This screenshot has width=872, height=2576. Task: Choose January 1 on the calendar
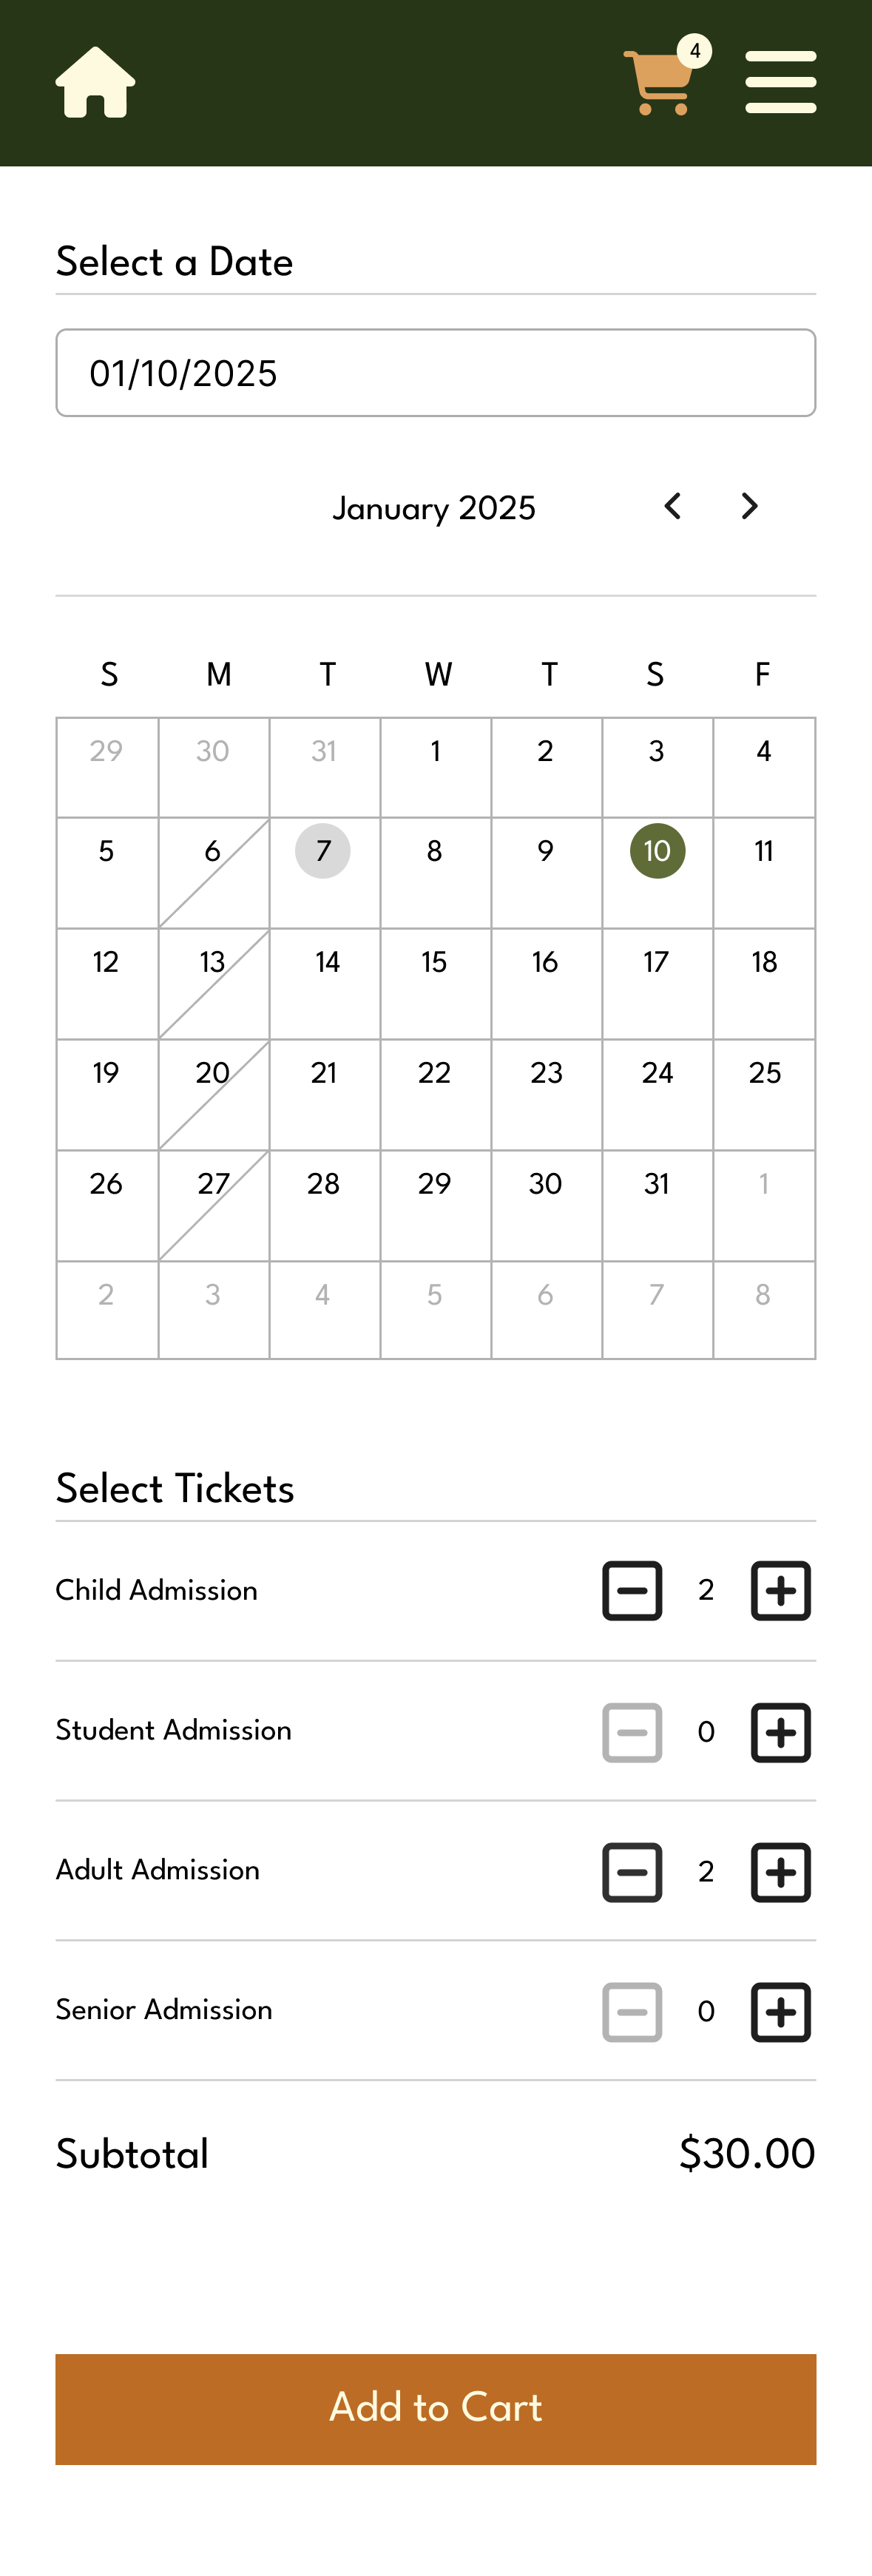[x=435, y=767]
